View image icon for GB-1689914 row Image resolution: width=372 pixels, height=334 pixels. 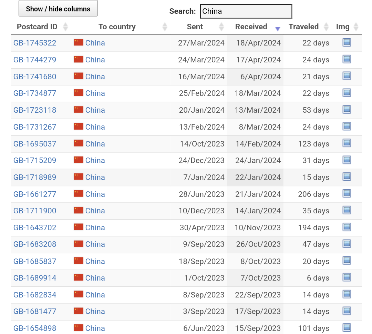click(347, 277)
